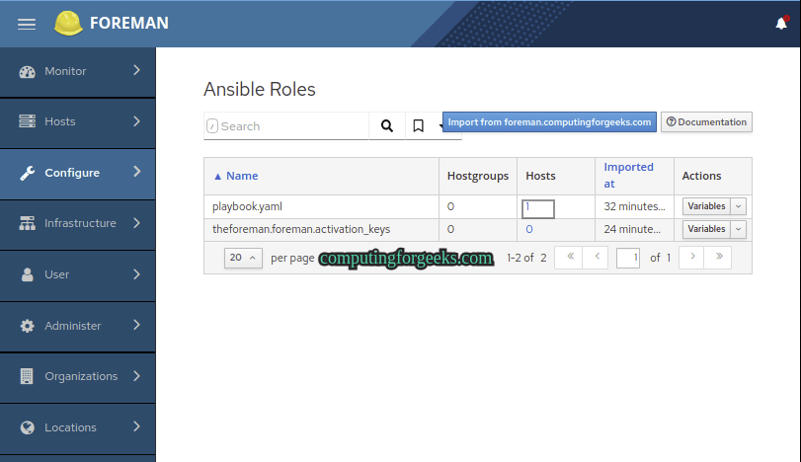Image resolution: width=801 pixels, height=462 pixels.
Task: Focus the Search input field
Action: pyautogui.click(x=286, y=125)
